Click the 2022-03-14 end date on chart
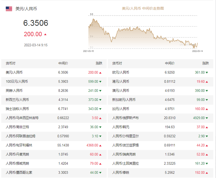This screenshot has width=216, height=178. click(197, 51)
